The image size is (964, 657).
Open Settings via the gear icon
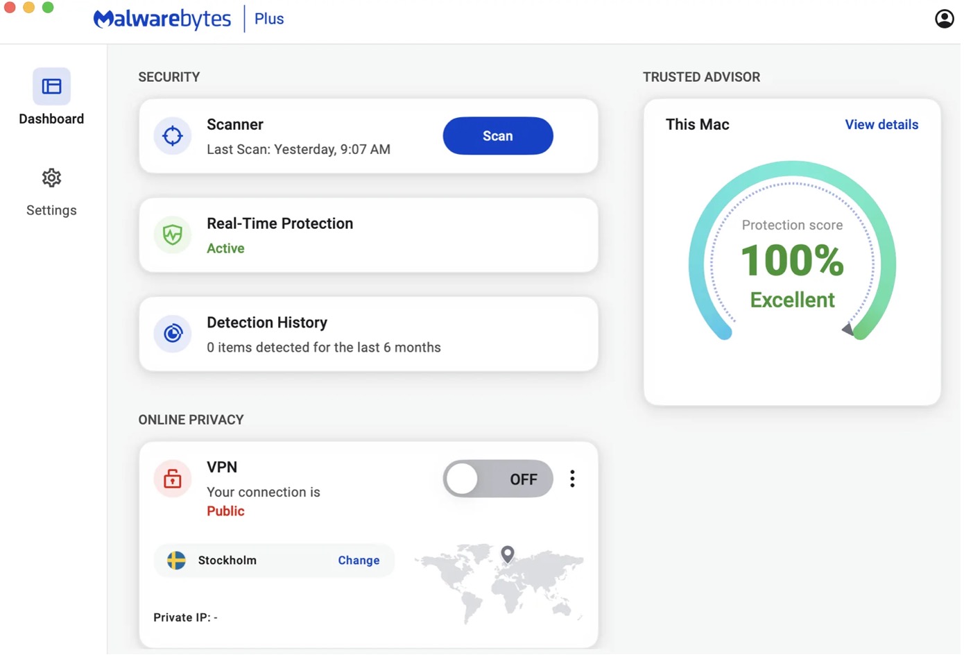point(51,178)
